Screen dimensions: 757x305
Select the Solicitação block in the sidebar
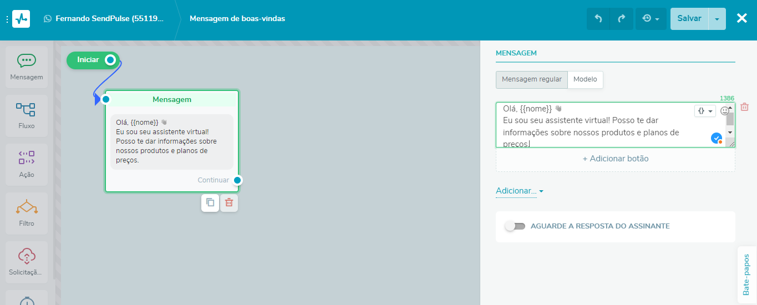click(x=27, y=262)
